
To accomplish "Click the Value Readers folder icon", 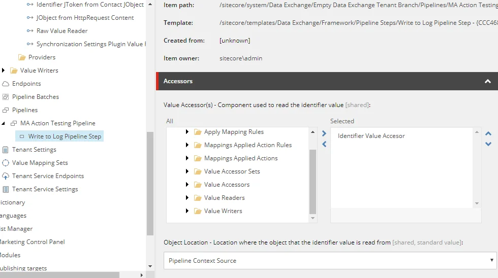I will [198, 198].
